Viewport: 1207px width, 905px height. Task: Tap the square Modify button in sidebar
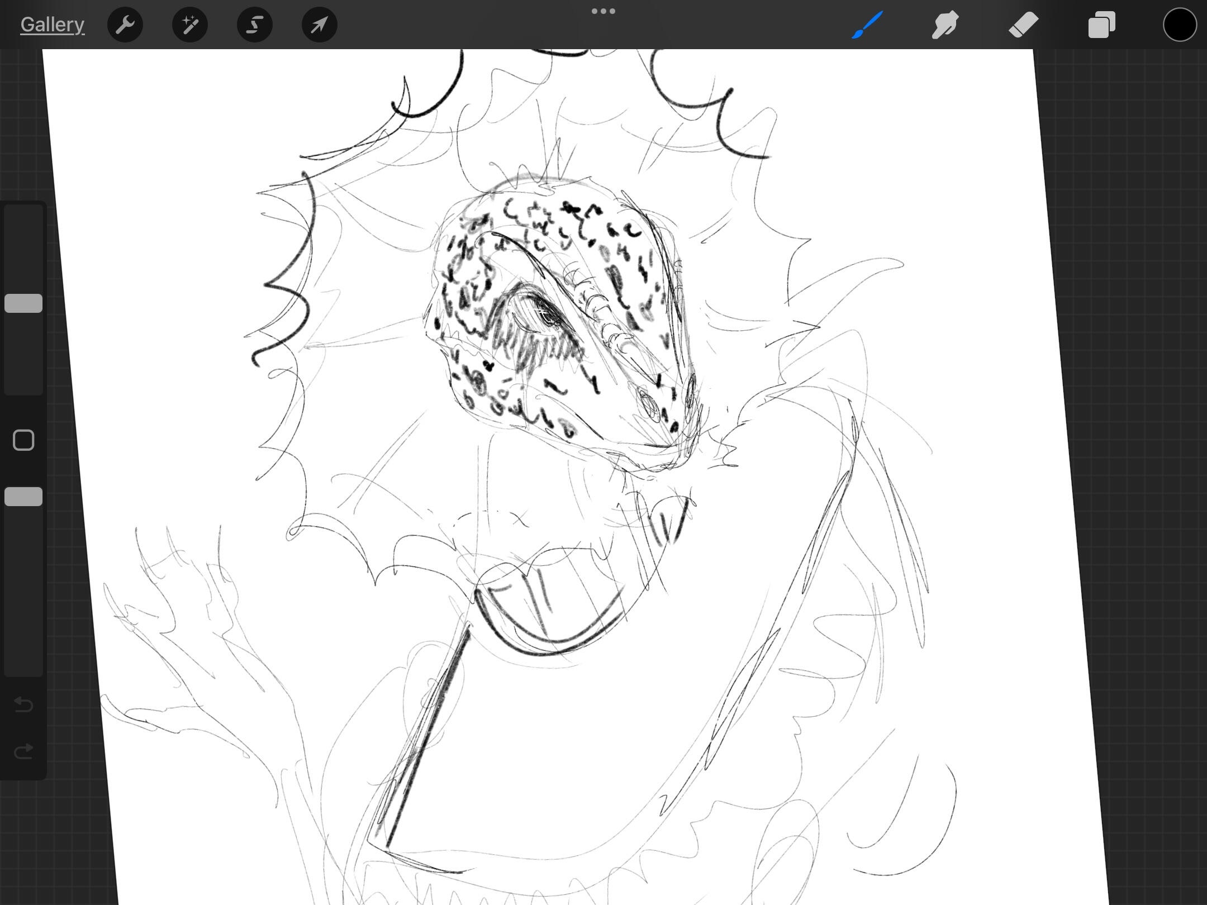23,440
